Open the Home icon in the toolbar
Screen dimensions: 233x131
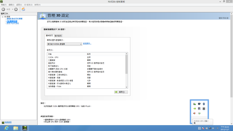[23, 9]
